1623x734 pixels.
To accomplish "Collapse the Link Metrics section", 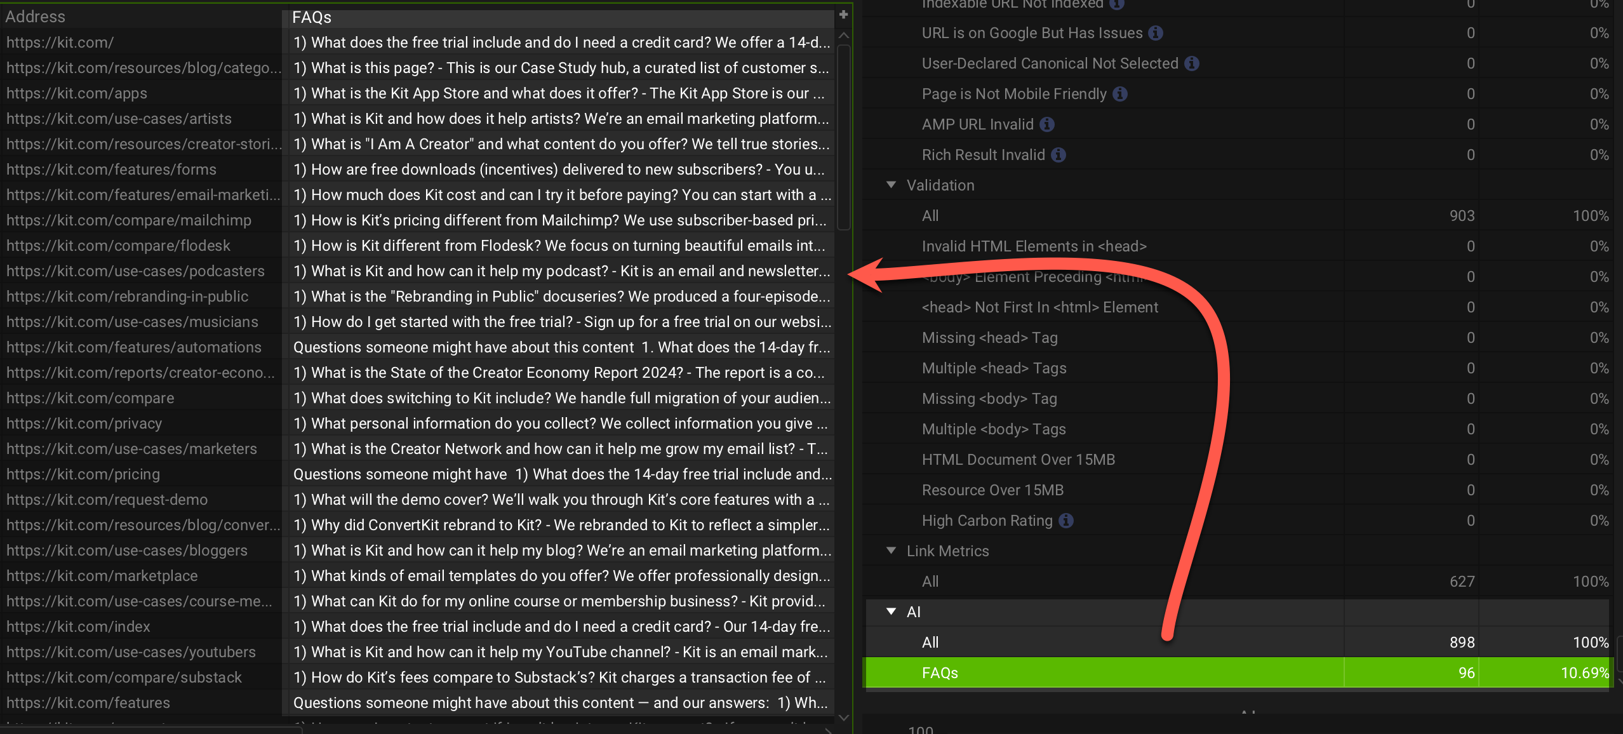I will click(x=892, y=550).
